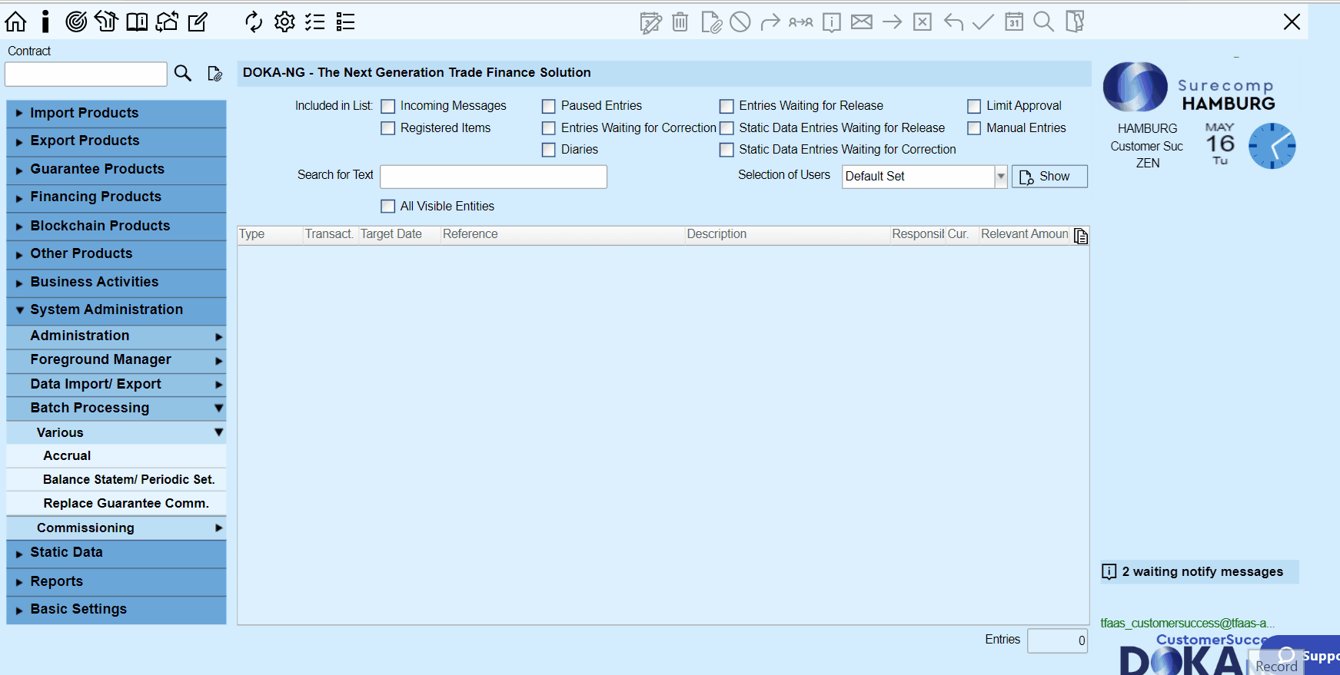Open the Data Import/ Export submenu
The image size is (1340, 675).
pos(116,384)
